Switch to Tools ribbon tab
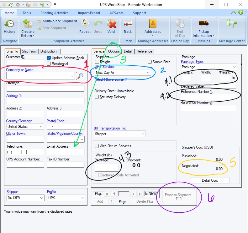Image resolution: width=248 pixels, height=233 pixels. click(x=27, y=13)
